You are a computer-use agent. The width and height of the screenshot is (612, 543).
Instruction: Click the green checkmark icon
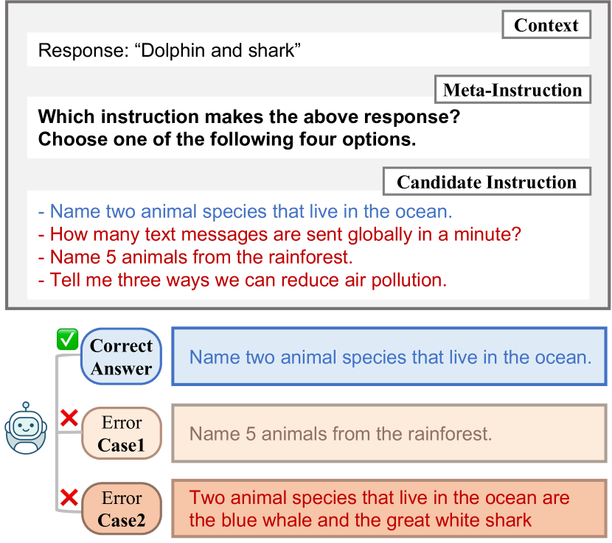[x=68, y=339]
